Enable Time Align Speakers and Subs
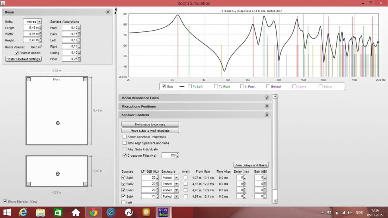Viewport: 388px width, 218px height. click(125, 143)
